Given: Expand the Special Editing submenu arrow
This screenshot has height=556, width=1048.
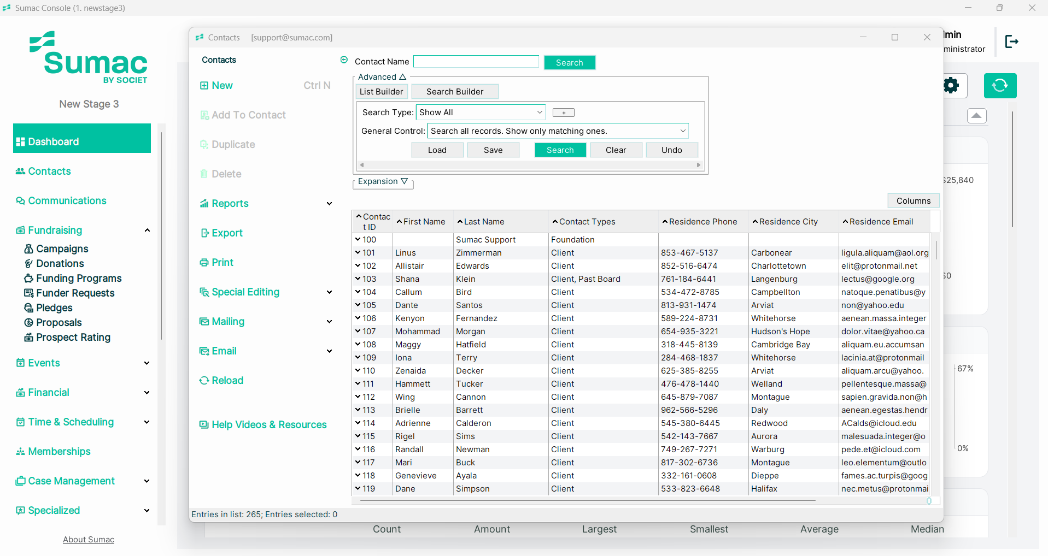Looking at the screenshot, I should coord(329,292).
